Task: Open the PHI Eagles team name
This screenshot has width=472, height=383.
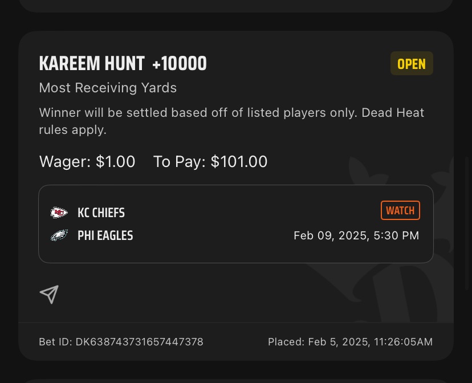Action: [105, 235]
